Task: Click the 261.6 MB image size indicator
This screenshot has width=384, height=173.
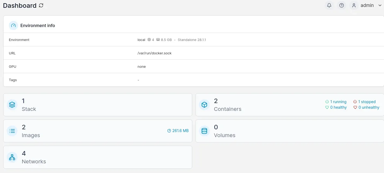Action: pos(178,131)
